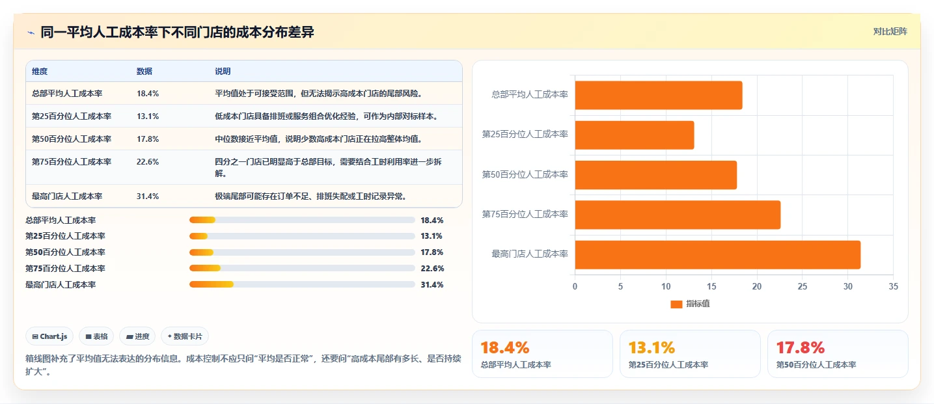
Task: Click the 17.8% value beside progress bar
Action: point(432,252)
